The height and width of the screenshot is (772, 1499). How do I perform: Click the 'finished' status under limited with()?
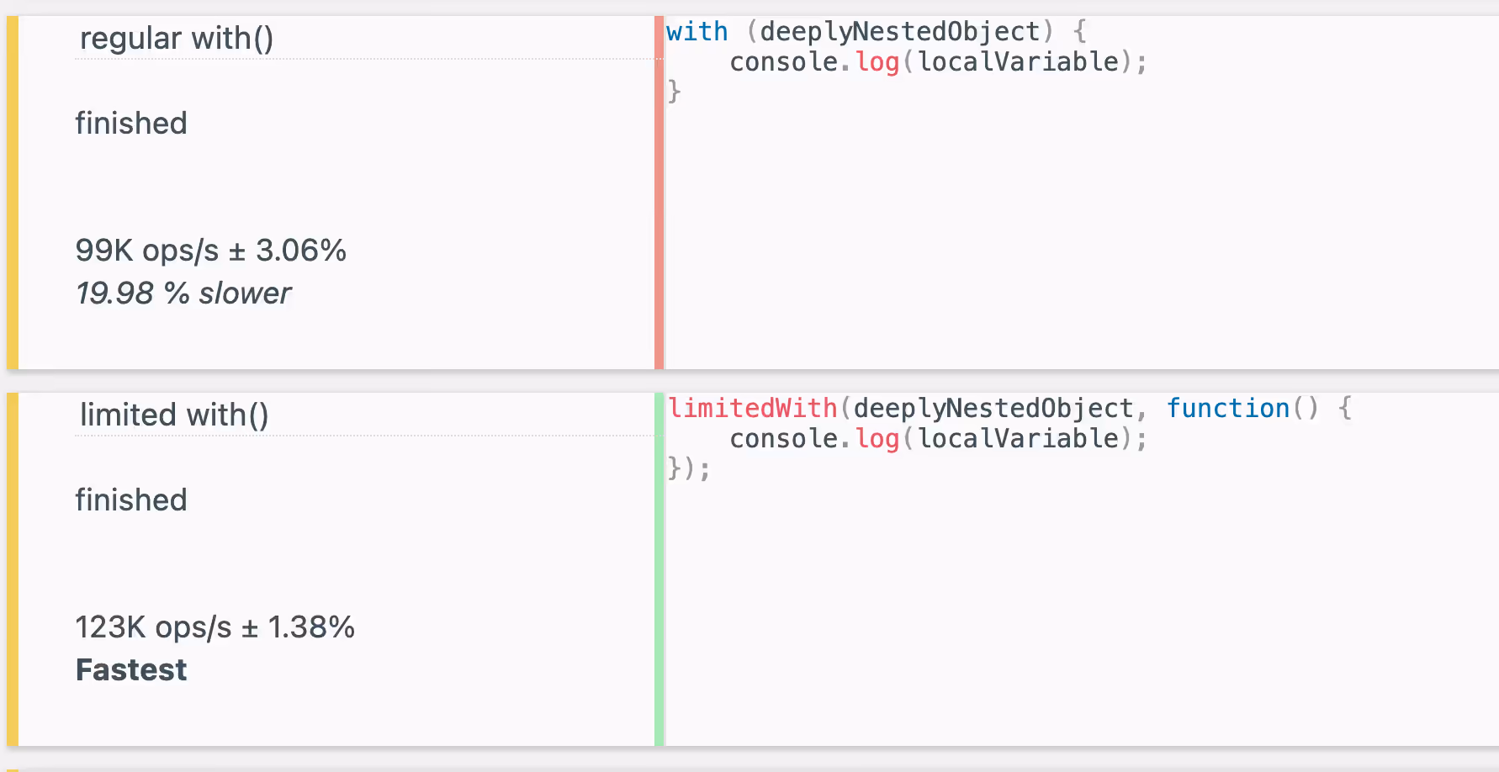[131, 500]
